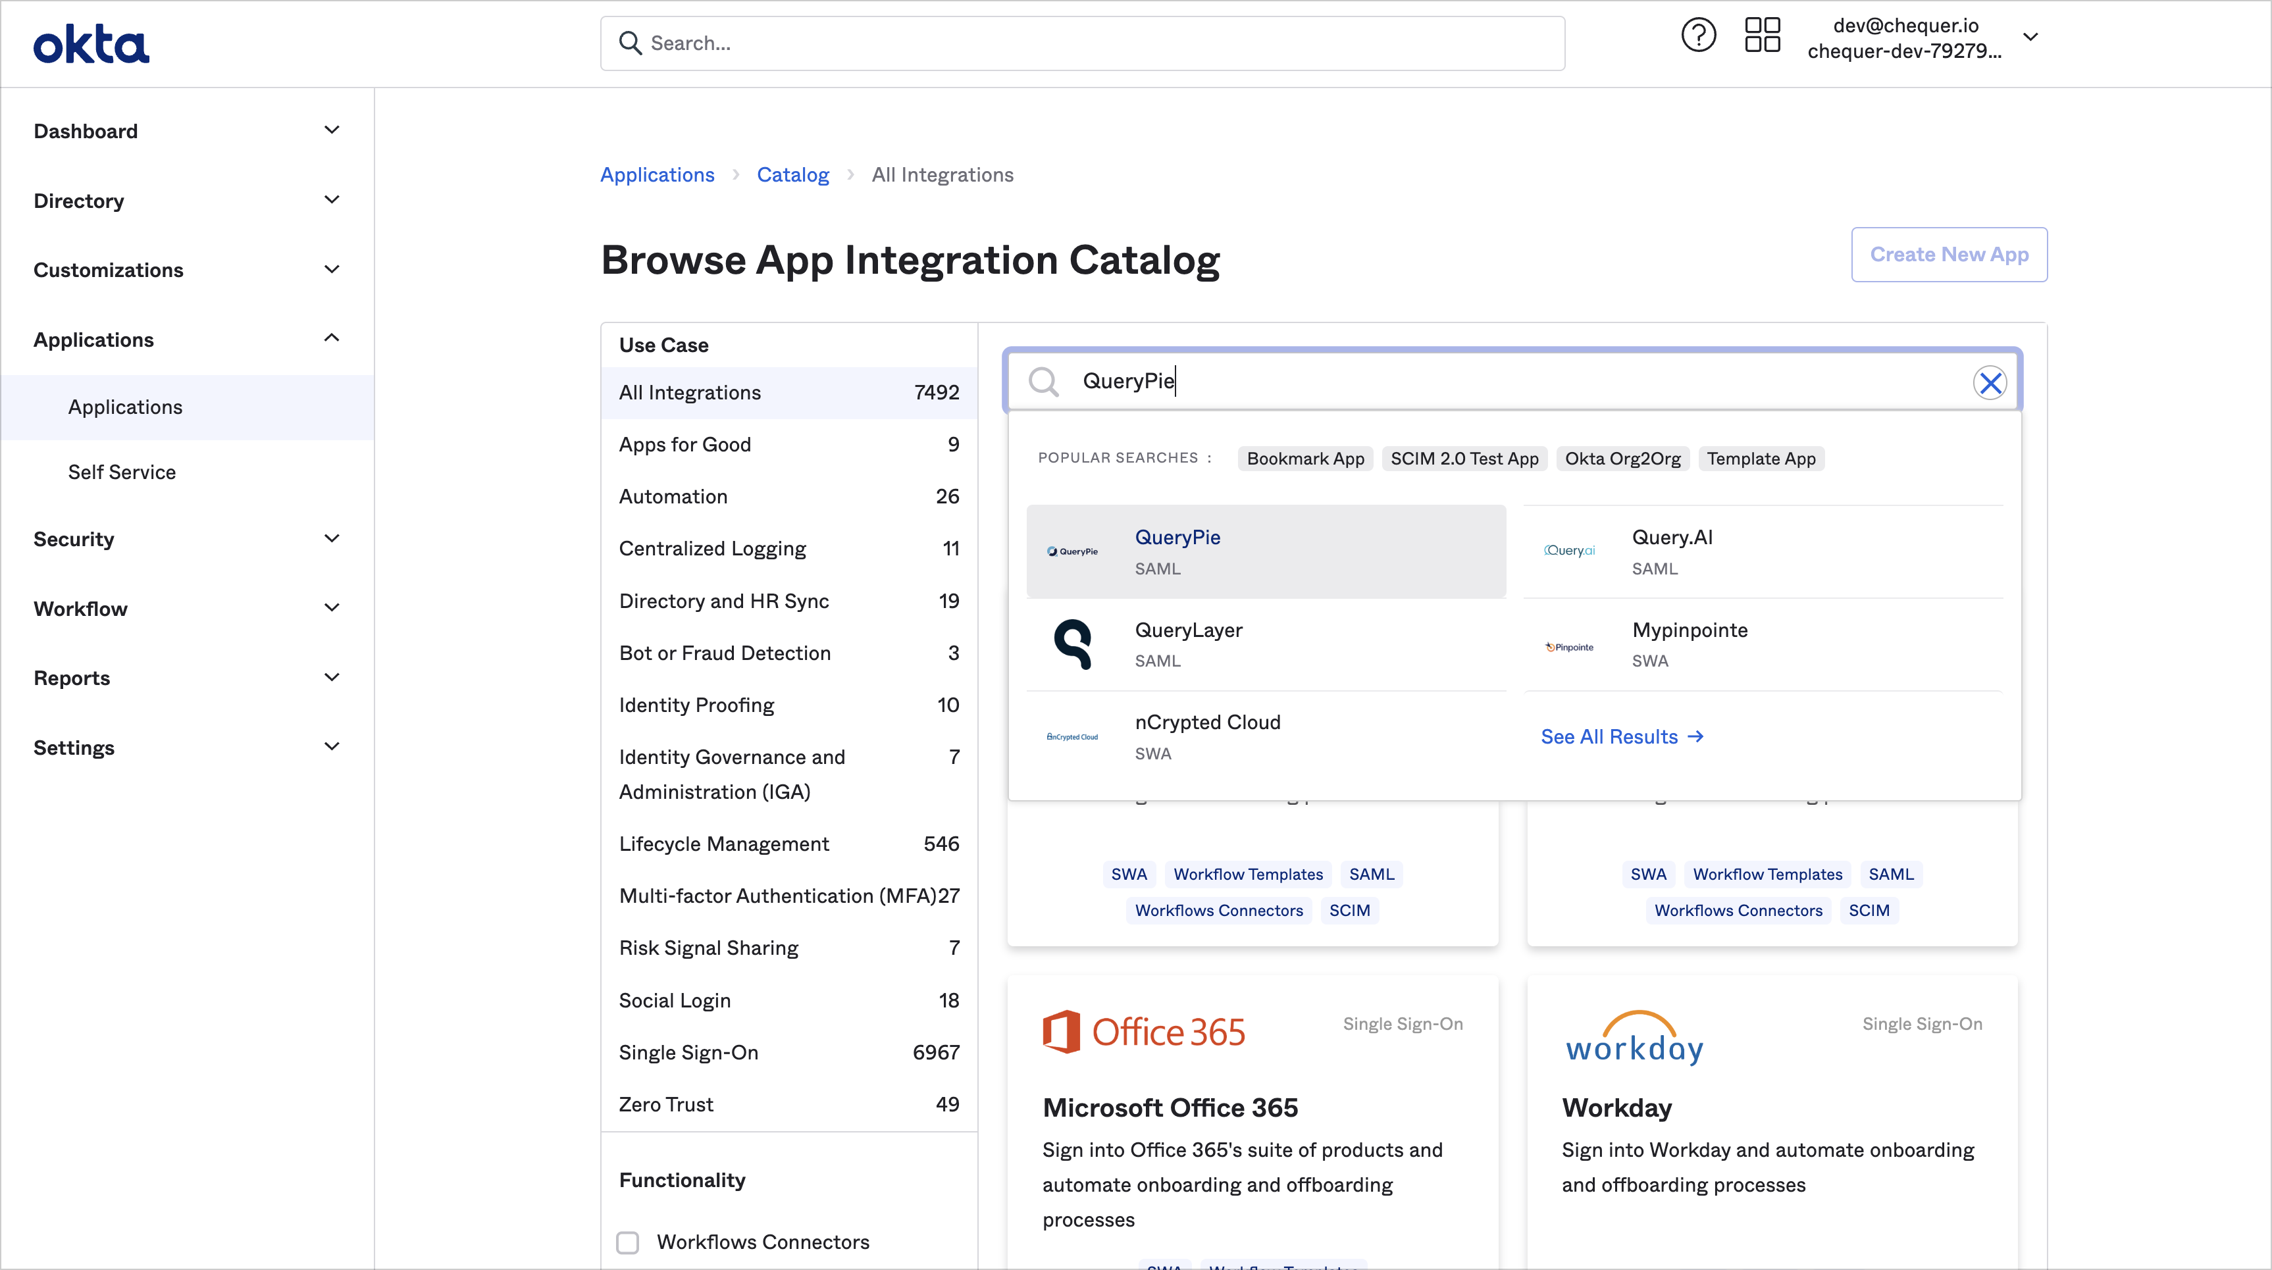Image resolution: width=2272 pixels, height=1270 pixels.
Task: Expand the Directory menu chevron
Action: [332, 200]
